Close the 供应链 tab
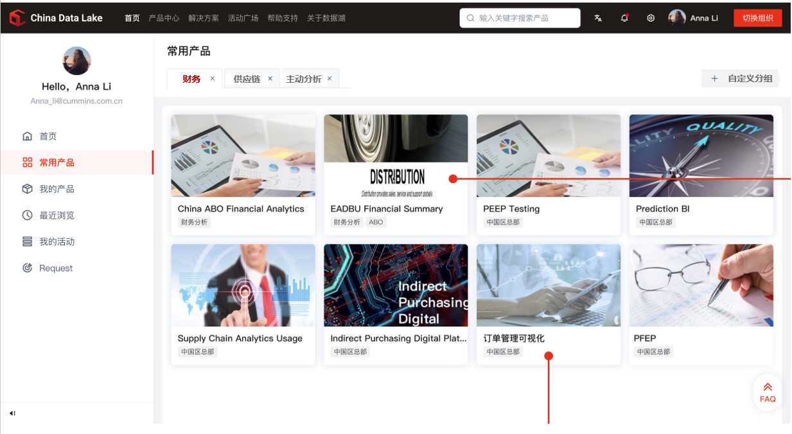 click(x=270, y=78)
